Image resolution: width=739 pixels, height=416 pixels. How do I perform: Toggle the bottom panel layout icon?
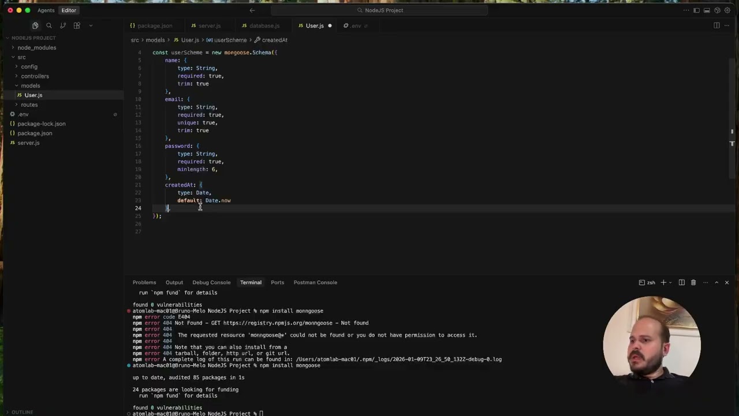coord(707,10)
